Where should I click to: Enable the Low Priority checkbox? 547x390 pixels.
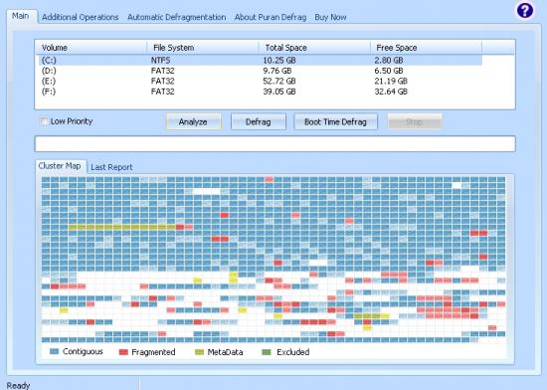pos(44,121)
